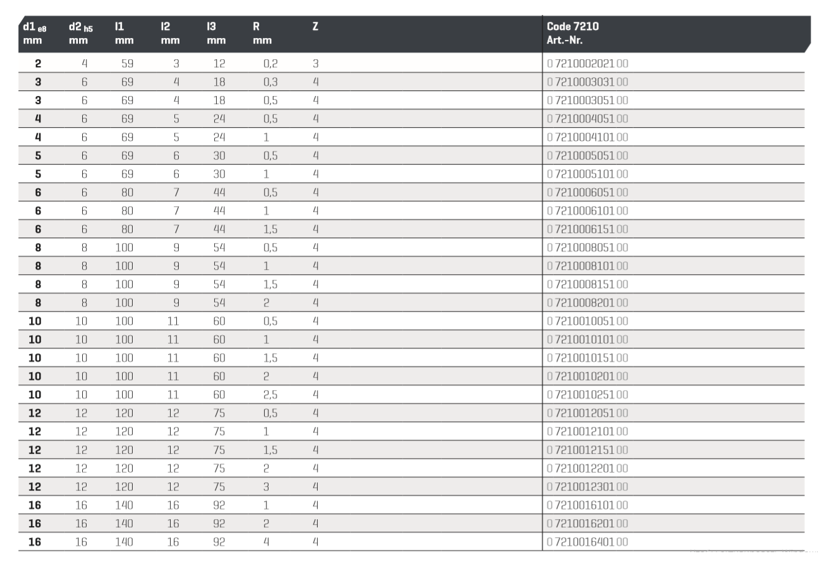The width and height of the screenshot is (818, 569).
Task: Click the R value 0,2 in the first row
Action: (x=270, y=64)
